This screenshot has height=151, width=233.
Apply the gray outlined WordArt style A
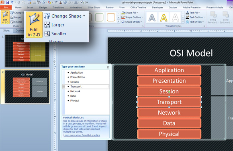pos(152,18)
